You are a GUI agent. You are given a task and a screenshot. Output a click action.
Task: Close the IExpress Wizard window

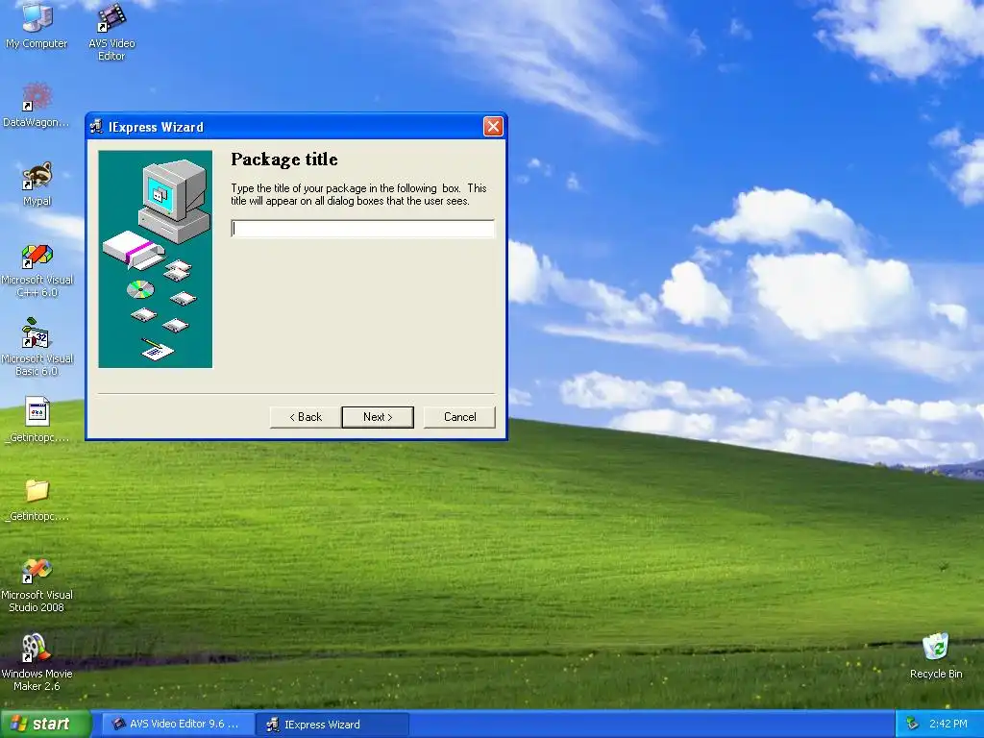point(493,127)
